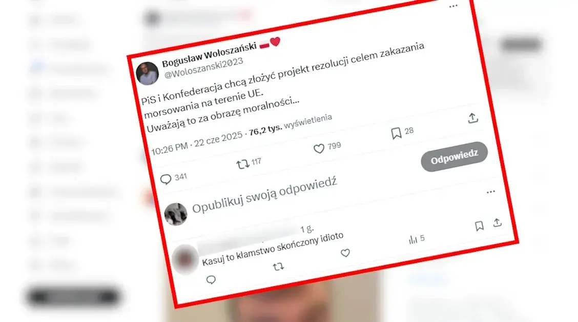This screenshot has height=322, width=578.
Task: Retweet the post showing 117 reposts
Action: point(242,164)
